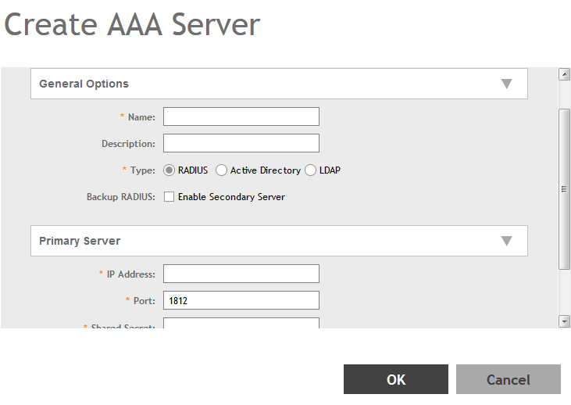The height and width of the screenshot is (405, 571).
Task: Collapse General Options using its triangle arrow
Action: pos(506,84)
